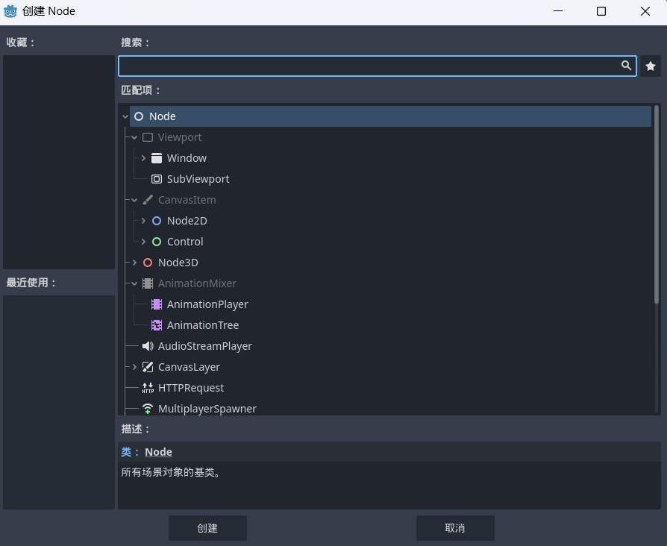Click the AudioStreamPlayer speaker icon
Screen dimensions: 667x546
pos(148,346)
